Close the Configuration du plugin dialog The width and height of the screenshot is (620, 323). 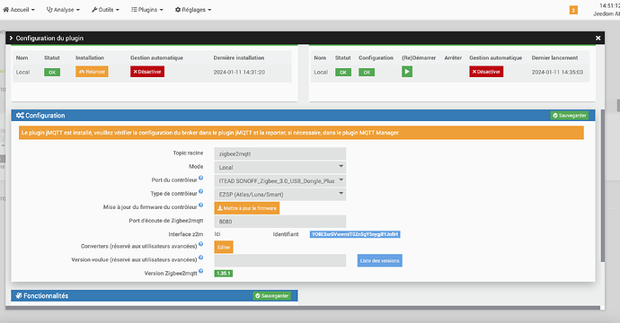[598, 38]
